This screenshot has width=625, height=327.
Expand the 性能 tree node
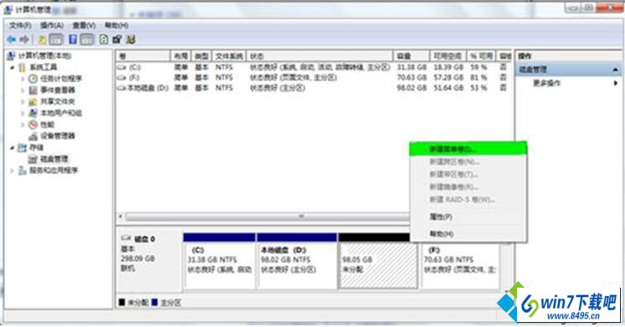(23, 125)
